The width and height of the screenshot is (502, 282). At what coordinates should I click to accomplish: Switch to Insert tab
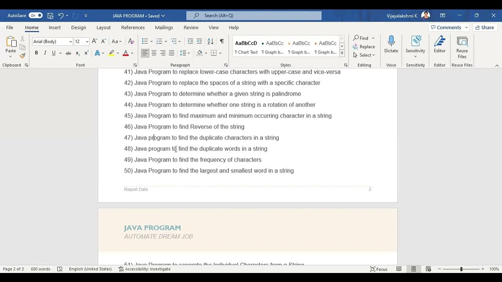55,27
